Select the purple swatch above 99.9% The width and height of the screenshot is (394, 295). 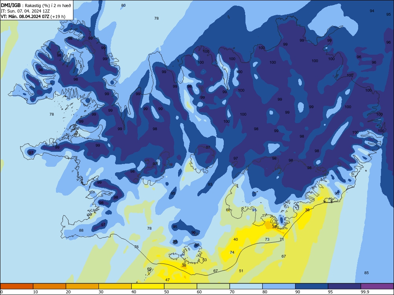(377, 286)
